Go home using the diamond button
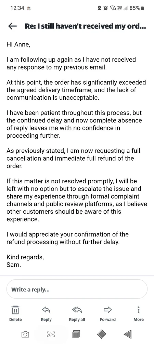Screen dimensions: 154x344 [102, 334]
